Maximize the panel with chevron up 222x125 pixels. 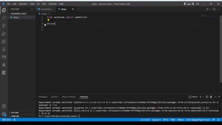[215, 97]
